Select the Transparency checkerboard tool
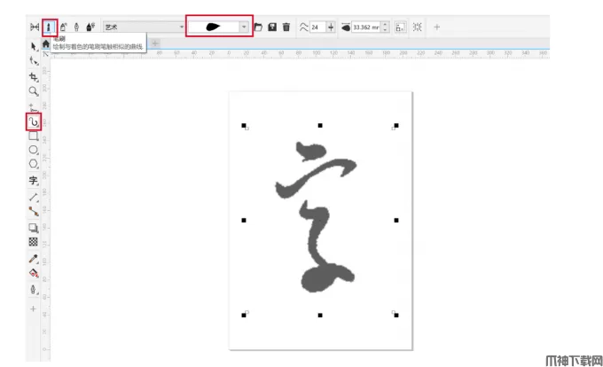603x367 pixels. [x=34, y=242]
